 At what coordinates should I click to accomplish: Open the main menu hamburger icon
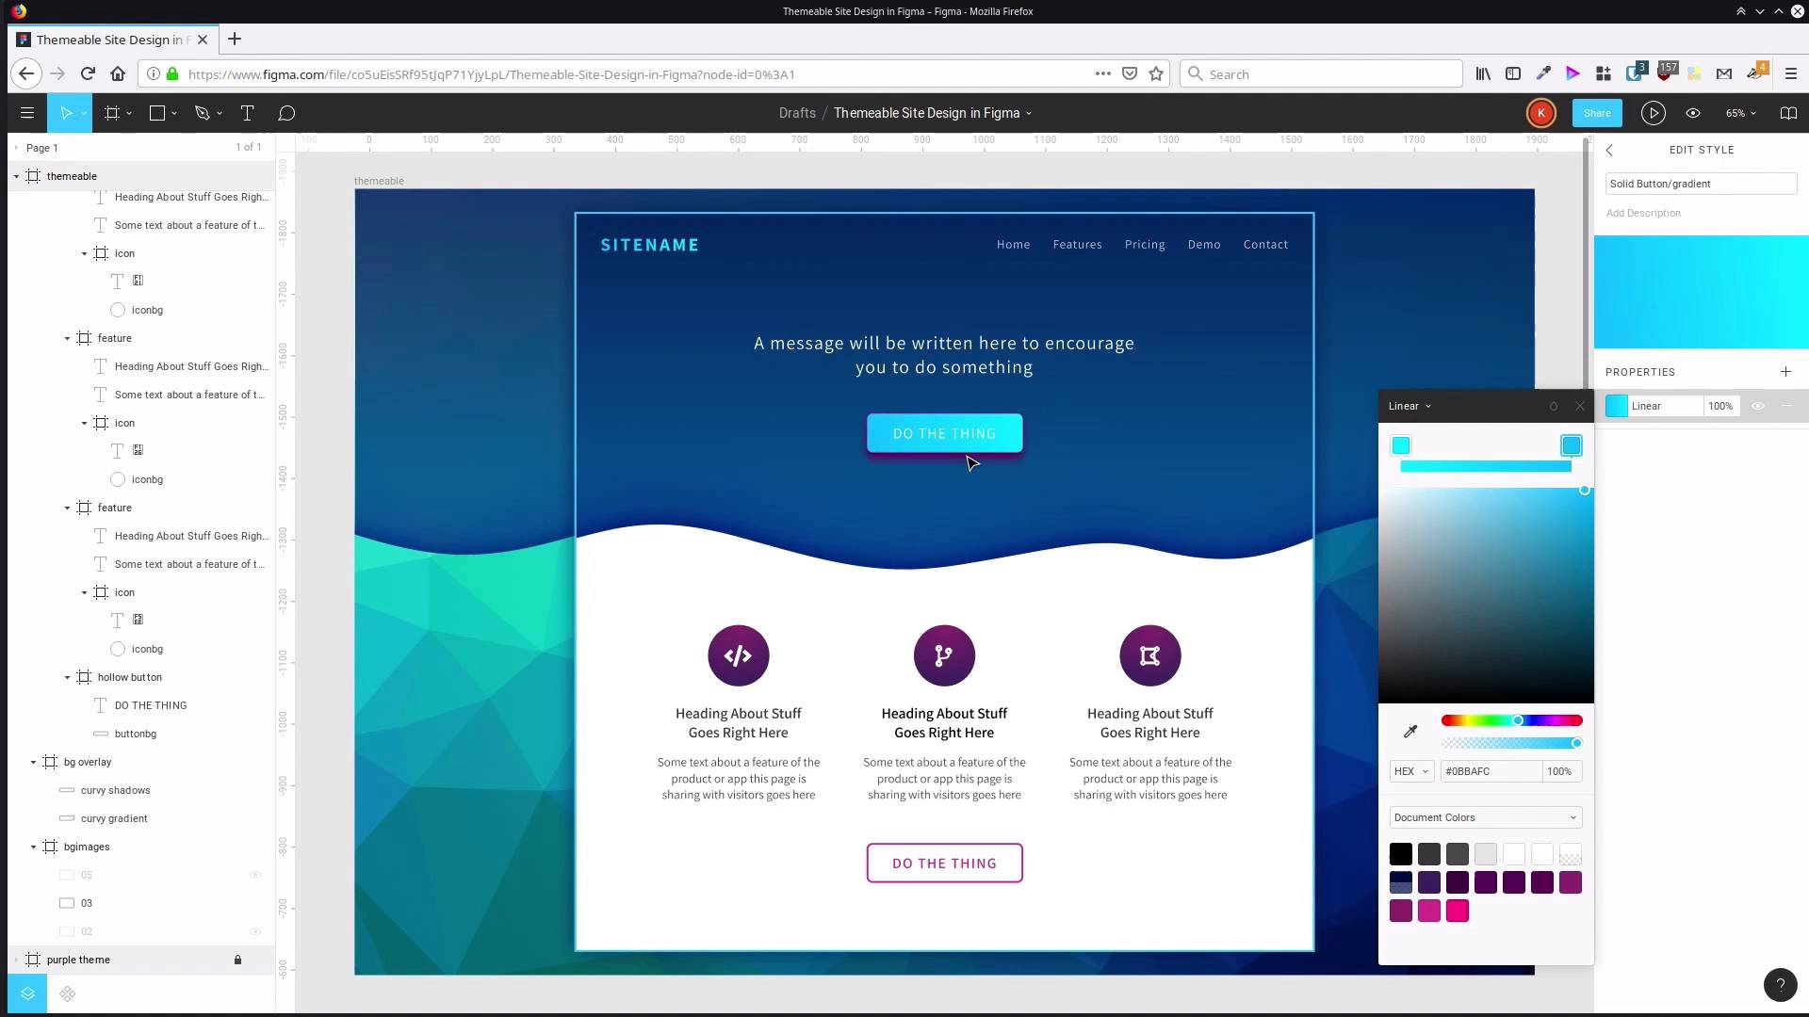pos(26,113)
